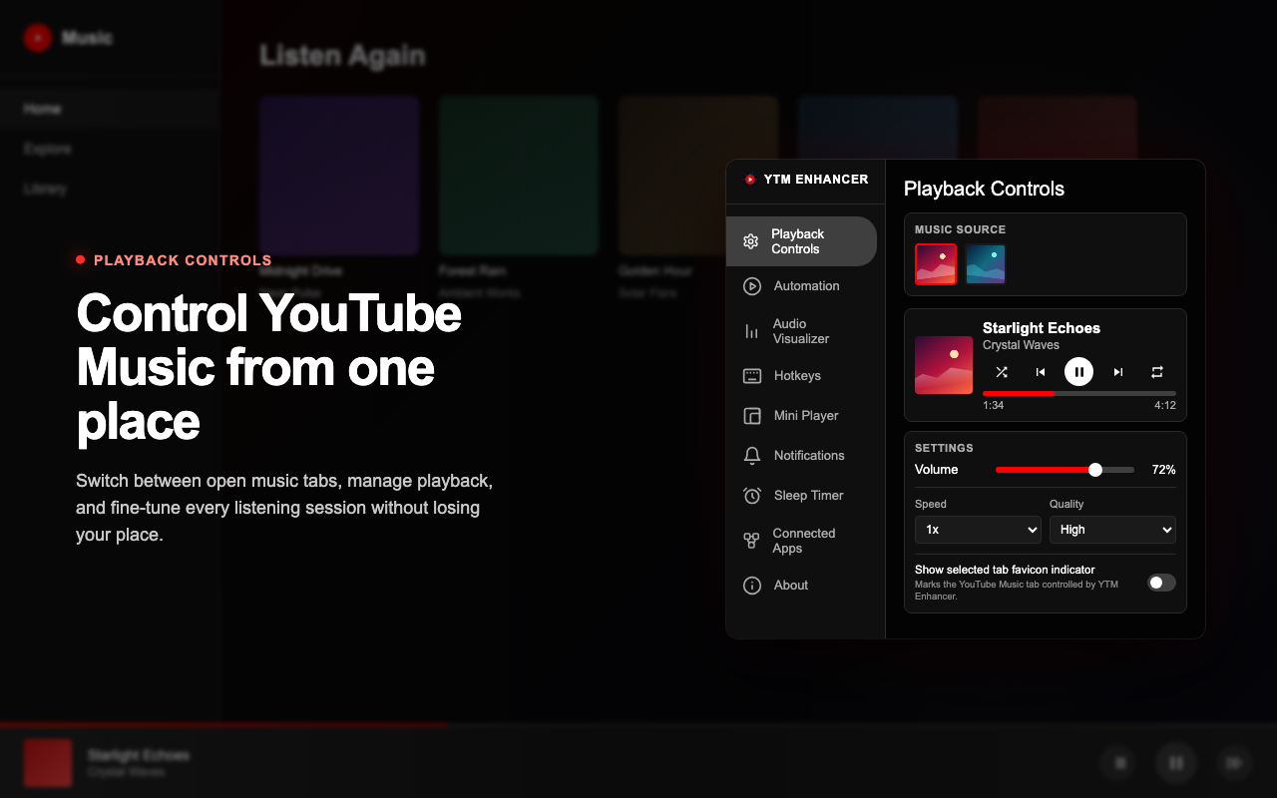Click the 1:34 elapsed time label
The height and width of the screenshot is (798, 1277).
[x=993, y=406]
